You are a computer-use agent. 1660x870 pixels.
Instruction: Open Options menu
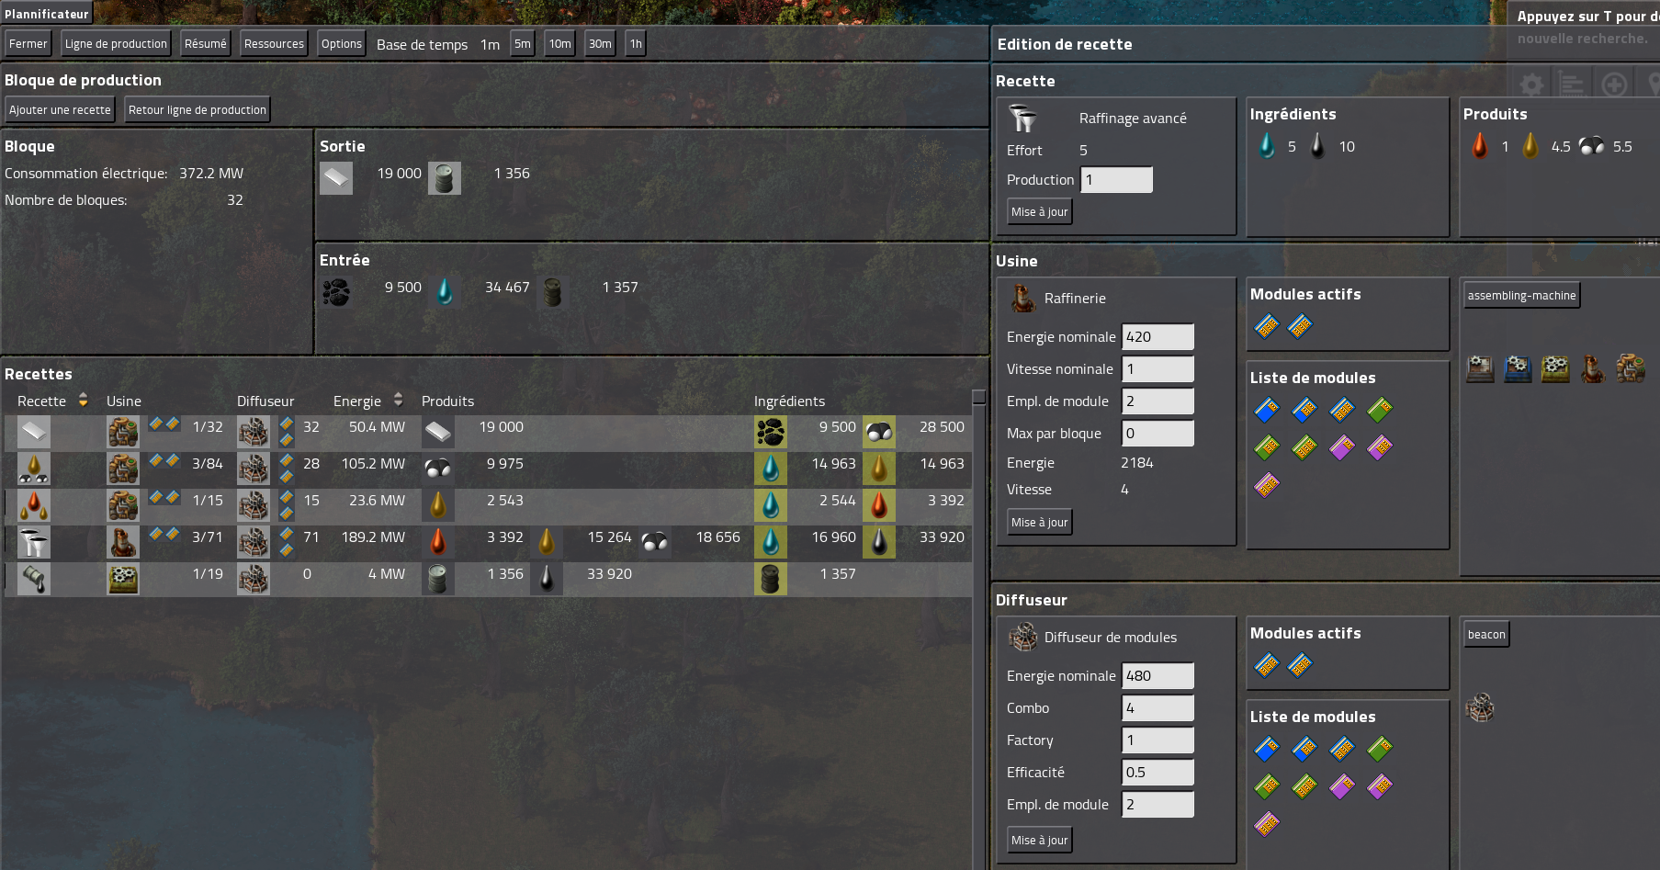click(x=342, y=43)
